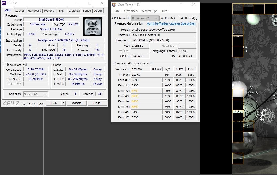The image size is (277, 175).
Task: Minimize the Core Temp window
Action: [169, 5]
